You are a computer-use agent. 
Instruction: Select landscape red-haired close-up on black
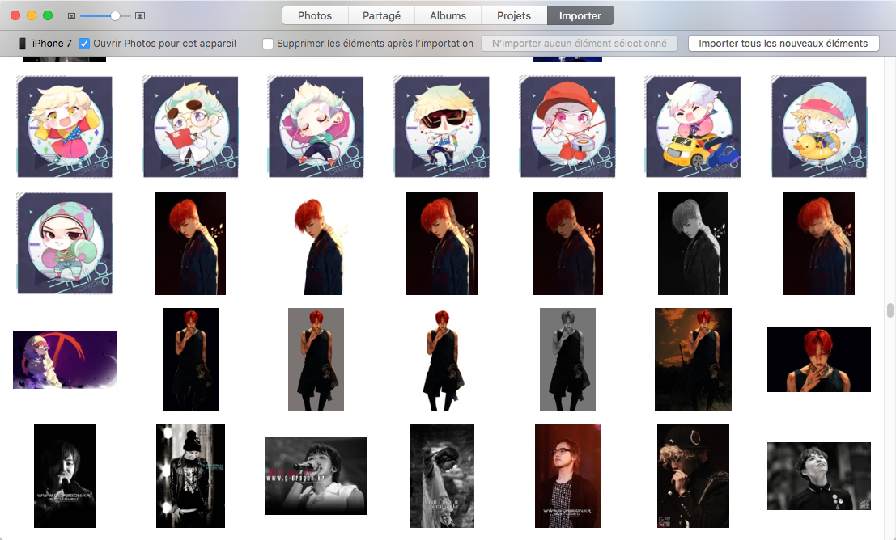pyautogui.click(x=819, y=360)
